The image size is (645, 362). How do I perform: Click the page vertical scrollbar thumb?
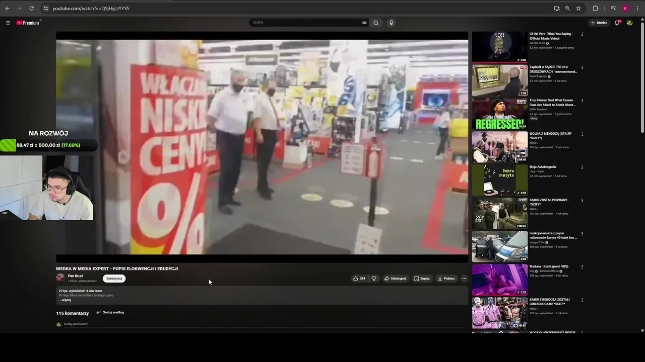(x=642, y=78)
